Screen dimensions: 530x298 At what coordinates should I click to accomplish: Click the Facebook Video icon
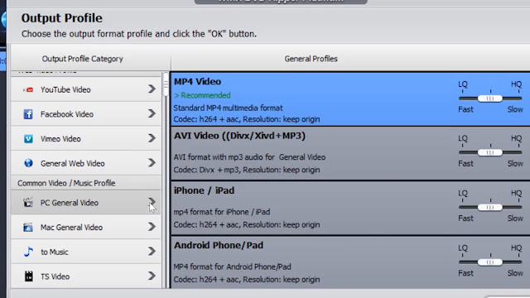pos(28,114)
